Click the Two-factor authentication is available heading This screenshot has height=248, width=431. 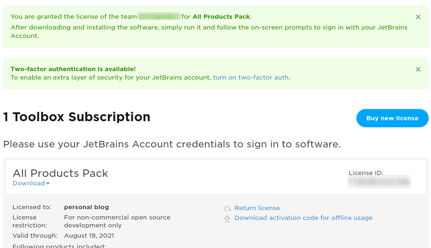73,69
